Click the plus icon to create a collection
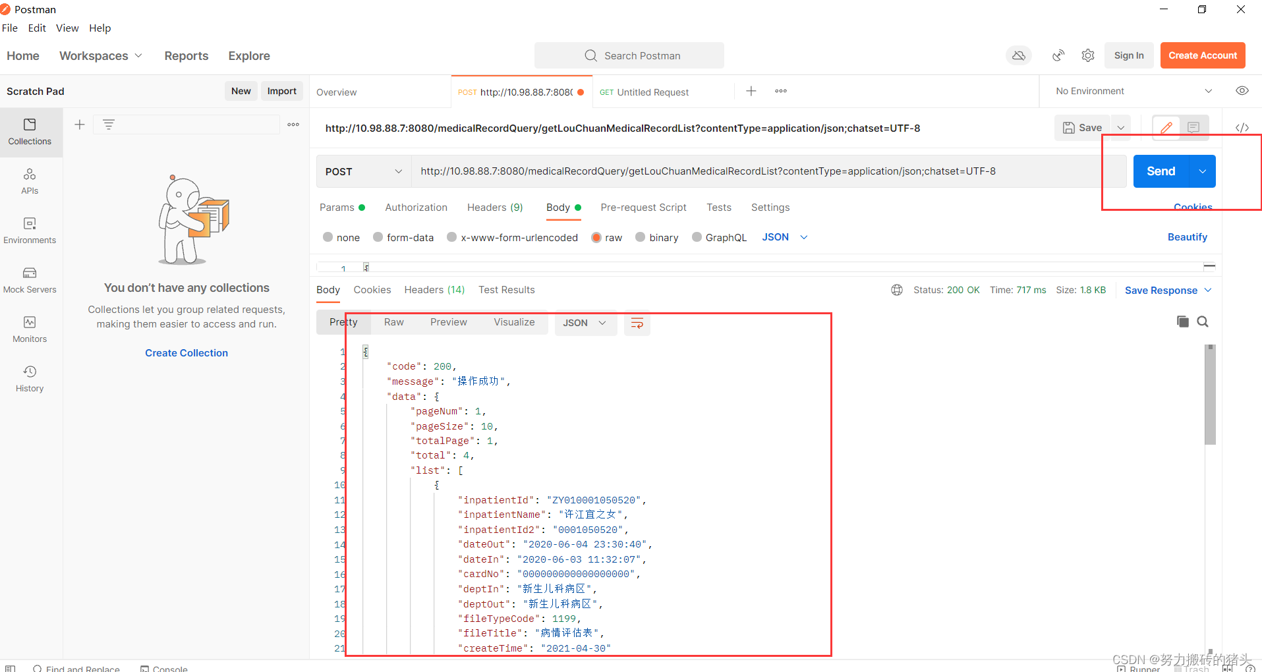1262x672 pixels. [x=80, y=125]
